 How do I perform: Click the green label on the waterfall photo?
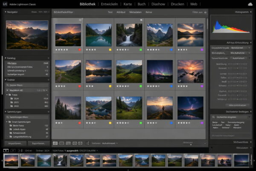tap(141, 50)
